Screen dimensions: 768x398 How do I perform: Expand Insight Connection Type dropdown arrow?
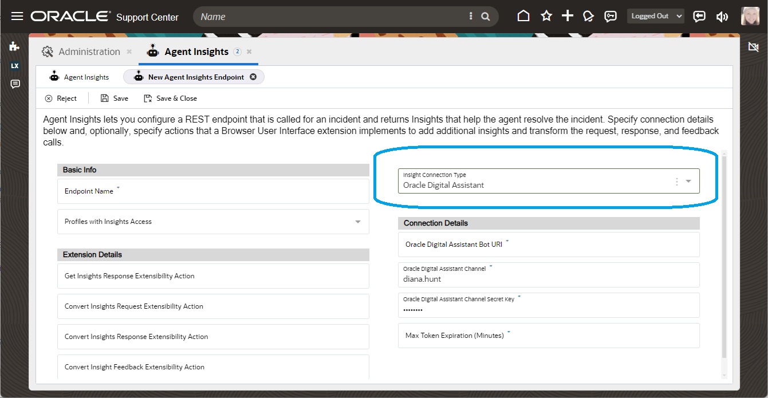click(688, 181)
